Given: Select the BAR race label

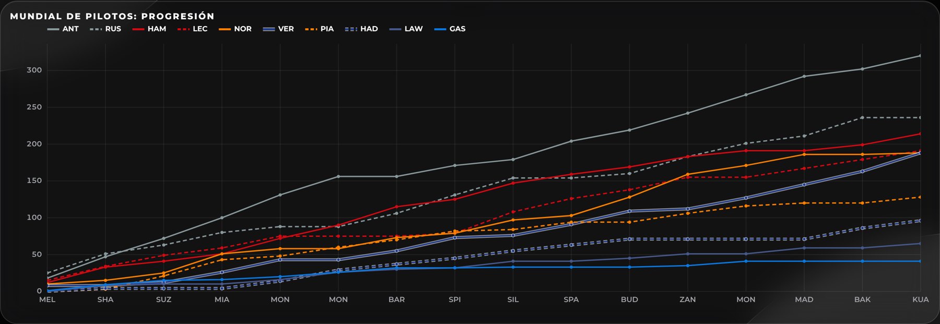Looking at the screenshot, I should [x=396, y=299].
